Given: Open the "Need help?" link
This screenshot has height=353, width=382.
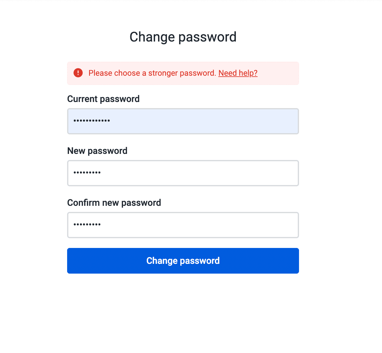Looking at the screenshot, I should click(x=238, y=73).
